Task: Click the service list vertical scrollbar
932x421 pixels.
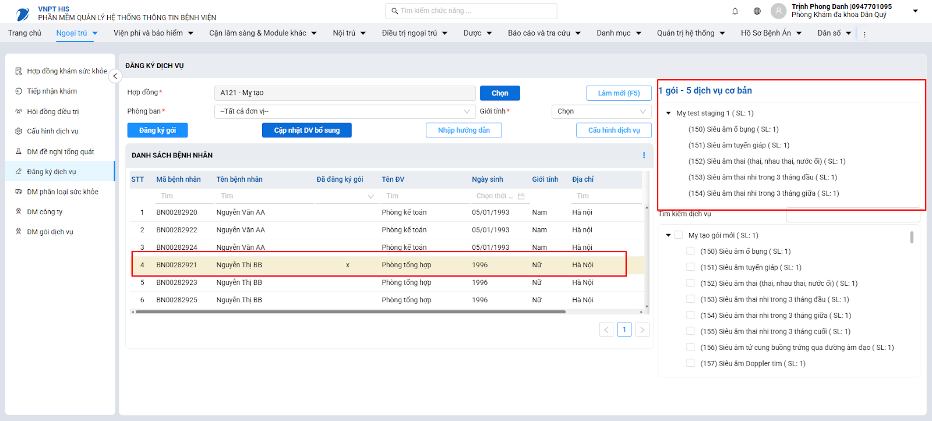Action: [x=912, y=237]
